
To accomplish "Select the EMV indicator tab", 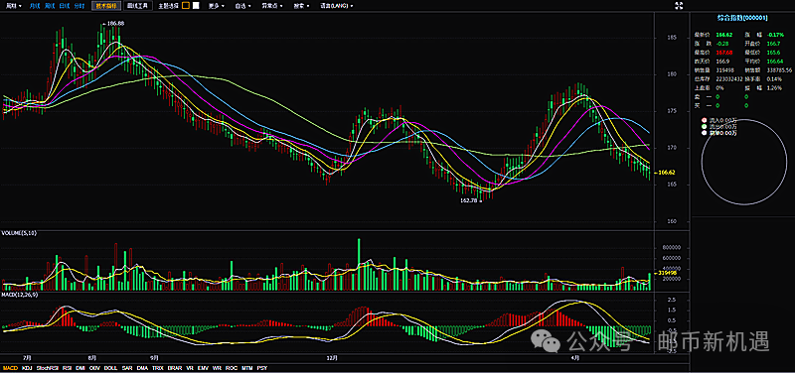I will coord(203,368).
